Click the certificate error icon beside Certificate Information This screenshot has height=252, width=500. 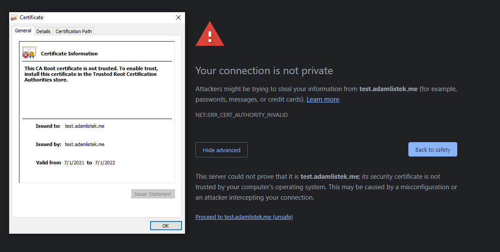[x=29, y=53]
